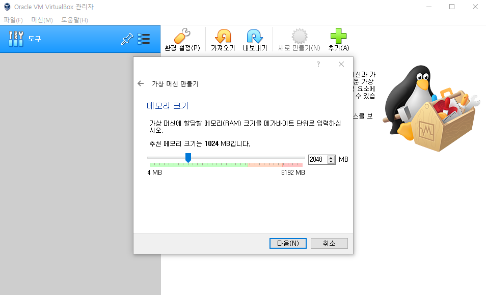The width and height of the screenshot is (486, 295).
Task: Click the Cancel (취소) button
Action: [x=329, y=243]
